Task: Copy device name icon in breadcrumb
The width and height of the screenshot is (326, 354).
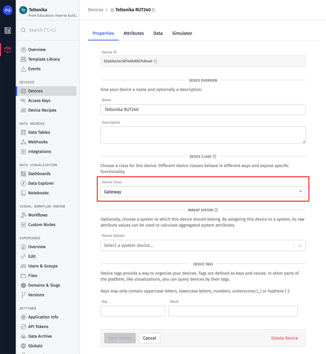Action: (154, 10)
